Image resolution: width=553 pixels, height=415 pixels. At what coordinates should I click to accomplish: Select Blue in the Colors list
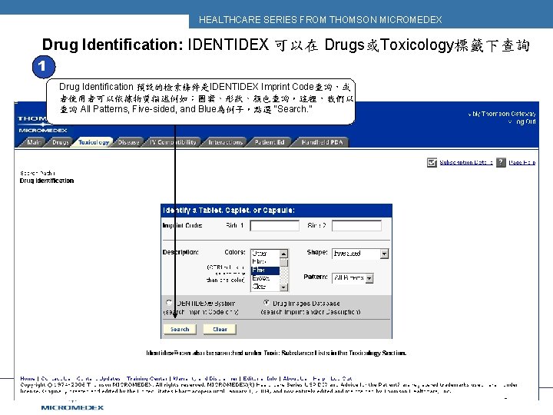coord(265,271)
